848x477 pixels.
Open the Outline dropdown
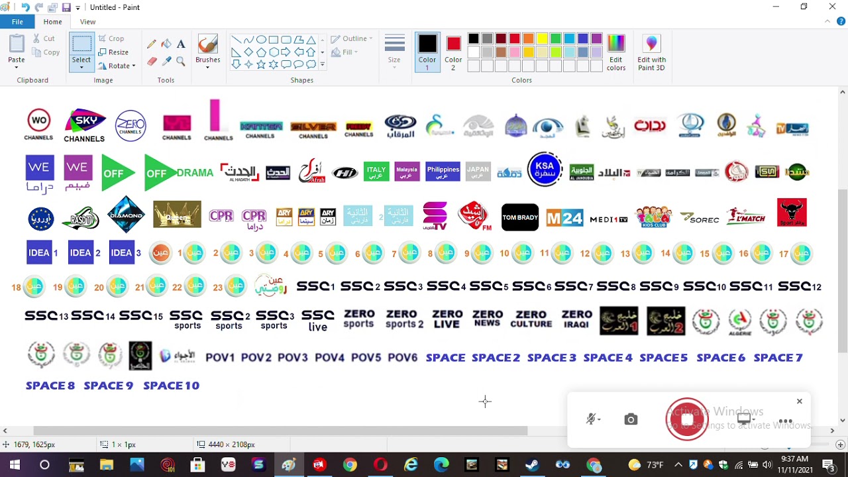[352, 38]
